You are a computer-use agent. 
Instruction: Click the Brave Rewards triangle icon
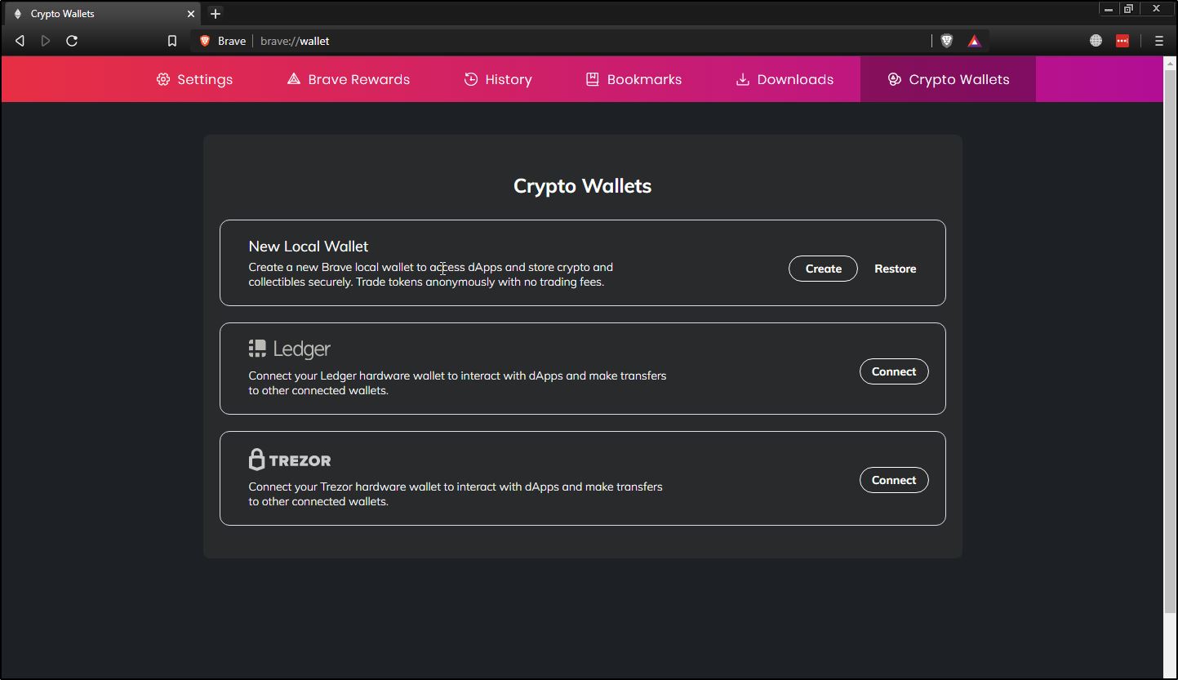tap(974, 40)
